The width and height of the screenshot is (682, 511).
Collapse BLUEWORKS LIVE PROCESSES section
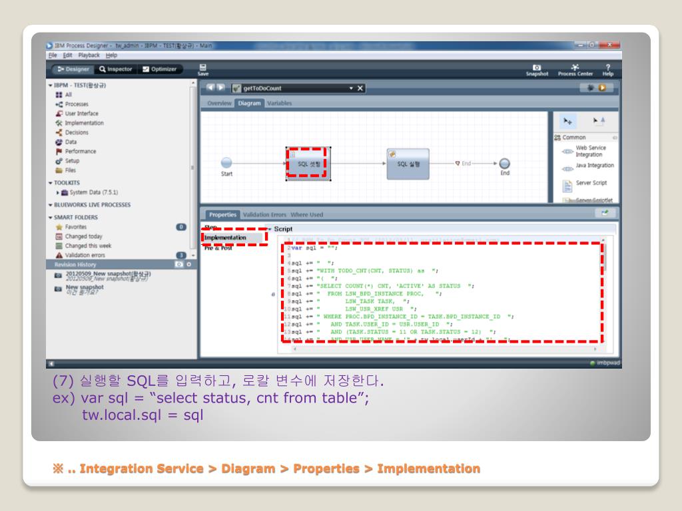click(x=51, y=205)
